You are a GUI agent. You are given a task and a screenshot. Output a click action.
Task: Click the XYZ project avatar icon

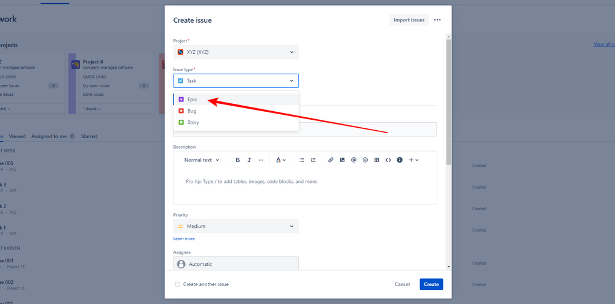(x=180, y=52)
